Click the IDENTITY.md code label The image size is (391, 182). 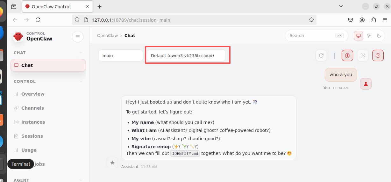point(185,154)
